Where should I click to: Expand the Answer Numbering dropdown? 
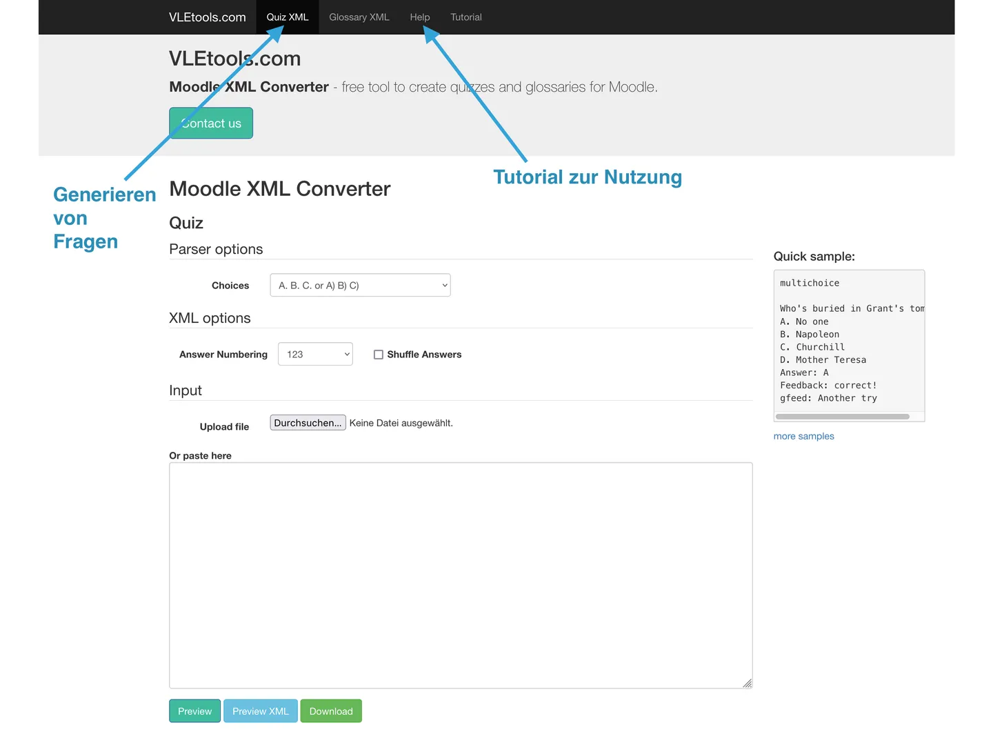click(x=315, y=354)
